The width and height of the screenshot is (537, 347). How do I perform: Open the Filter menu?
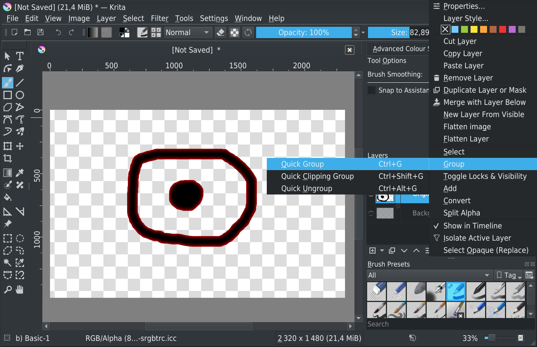[x=159, y=18]
